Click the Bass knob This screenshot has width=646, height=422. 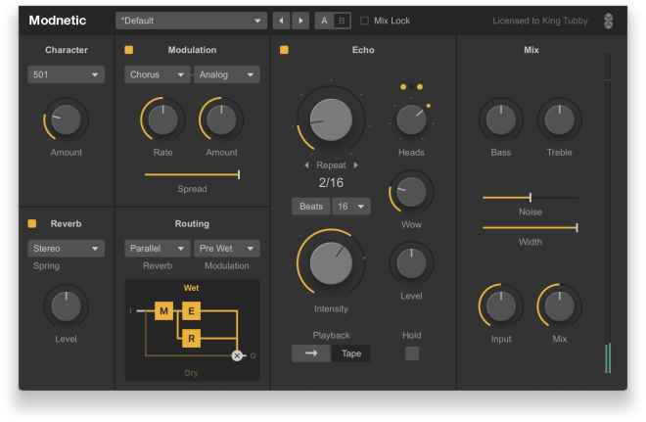(x=501, y=119)
